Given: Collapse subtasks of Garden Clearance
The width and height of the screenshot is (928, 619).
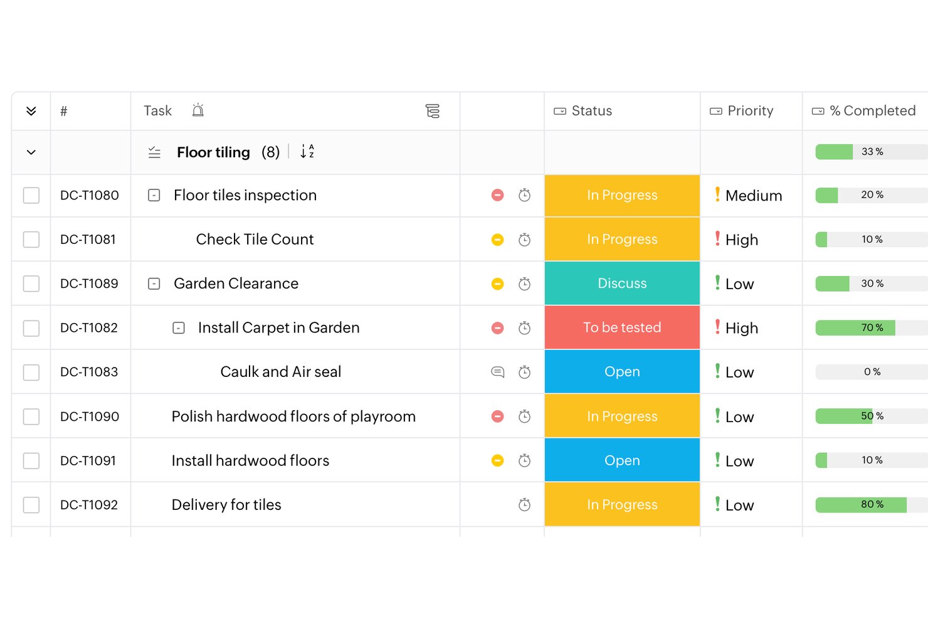Looking at the screenshot, I should 154,283.
